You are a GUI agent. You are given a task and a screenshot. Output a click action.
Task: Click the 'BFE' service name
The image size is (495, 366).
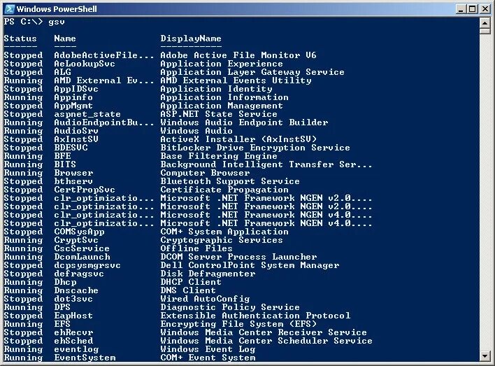click(62, 156)
